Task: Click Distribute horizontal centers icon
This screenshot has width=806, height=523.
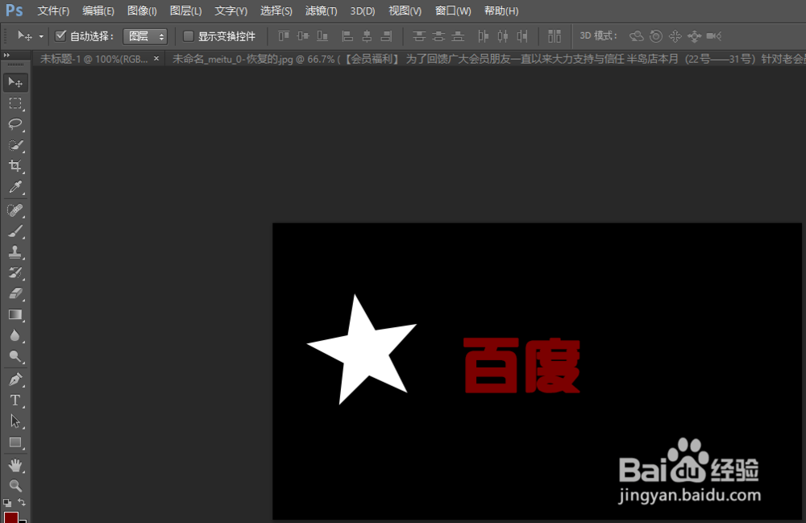Action: tap(503, 36)
